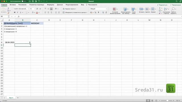Expand the Merge and Center arrow
This screenshot has height=102, width=182.
coord(86,12)
